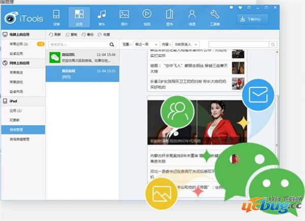The image size is (305, 221).
Task: Click the 刷新 (Refresh) toolbar button
Action: point(55,34)
